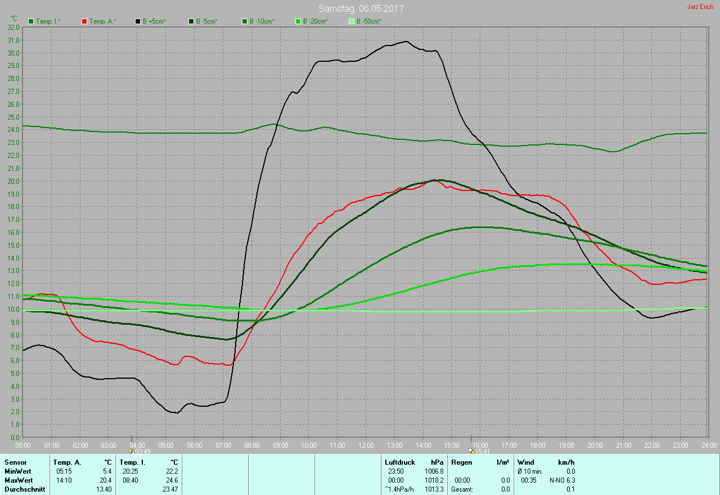Click the B -10cm* legend label text
The width and height of the screenshot is (720, 495).
[x=262, y=21]
